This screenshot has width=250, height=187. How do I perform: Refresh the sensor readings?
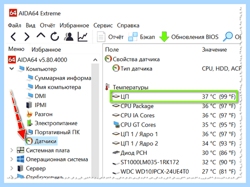click(55, 37)
